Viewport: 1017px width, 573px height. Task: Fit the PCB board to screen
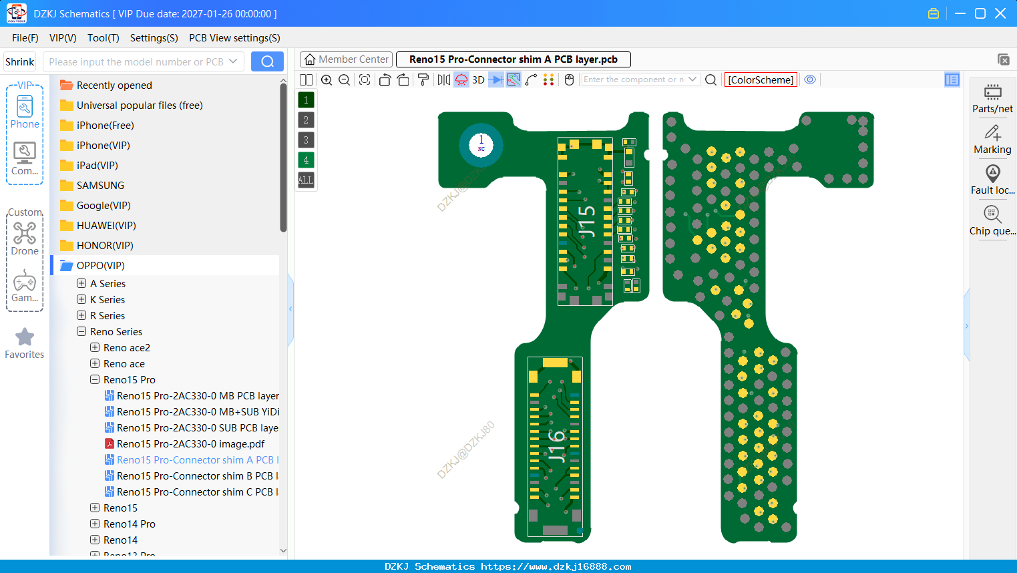click(x=365, y=80)
